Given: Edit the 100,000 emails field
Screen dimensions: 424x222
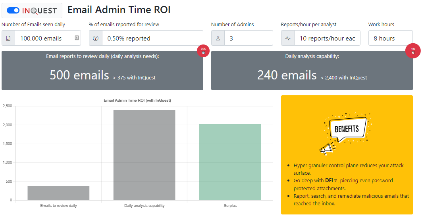Looking at the screenshot, I should (x=48, y=38).
